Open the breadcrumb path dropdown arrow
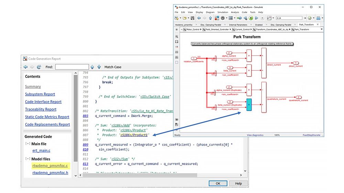 321,30
